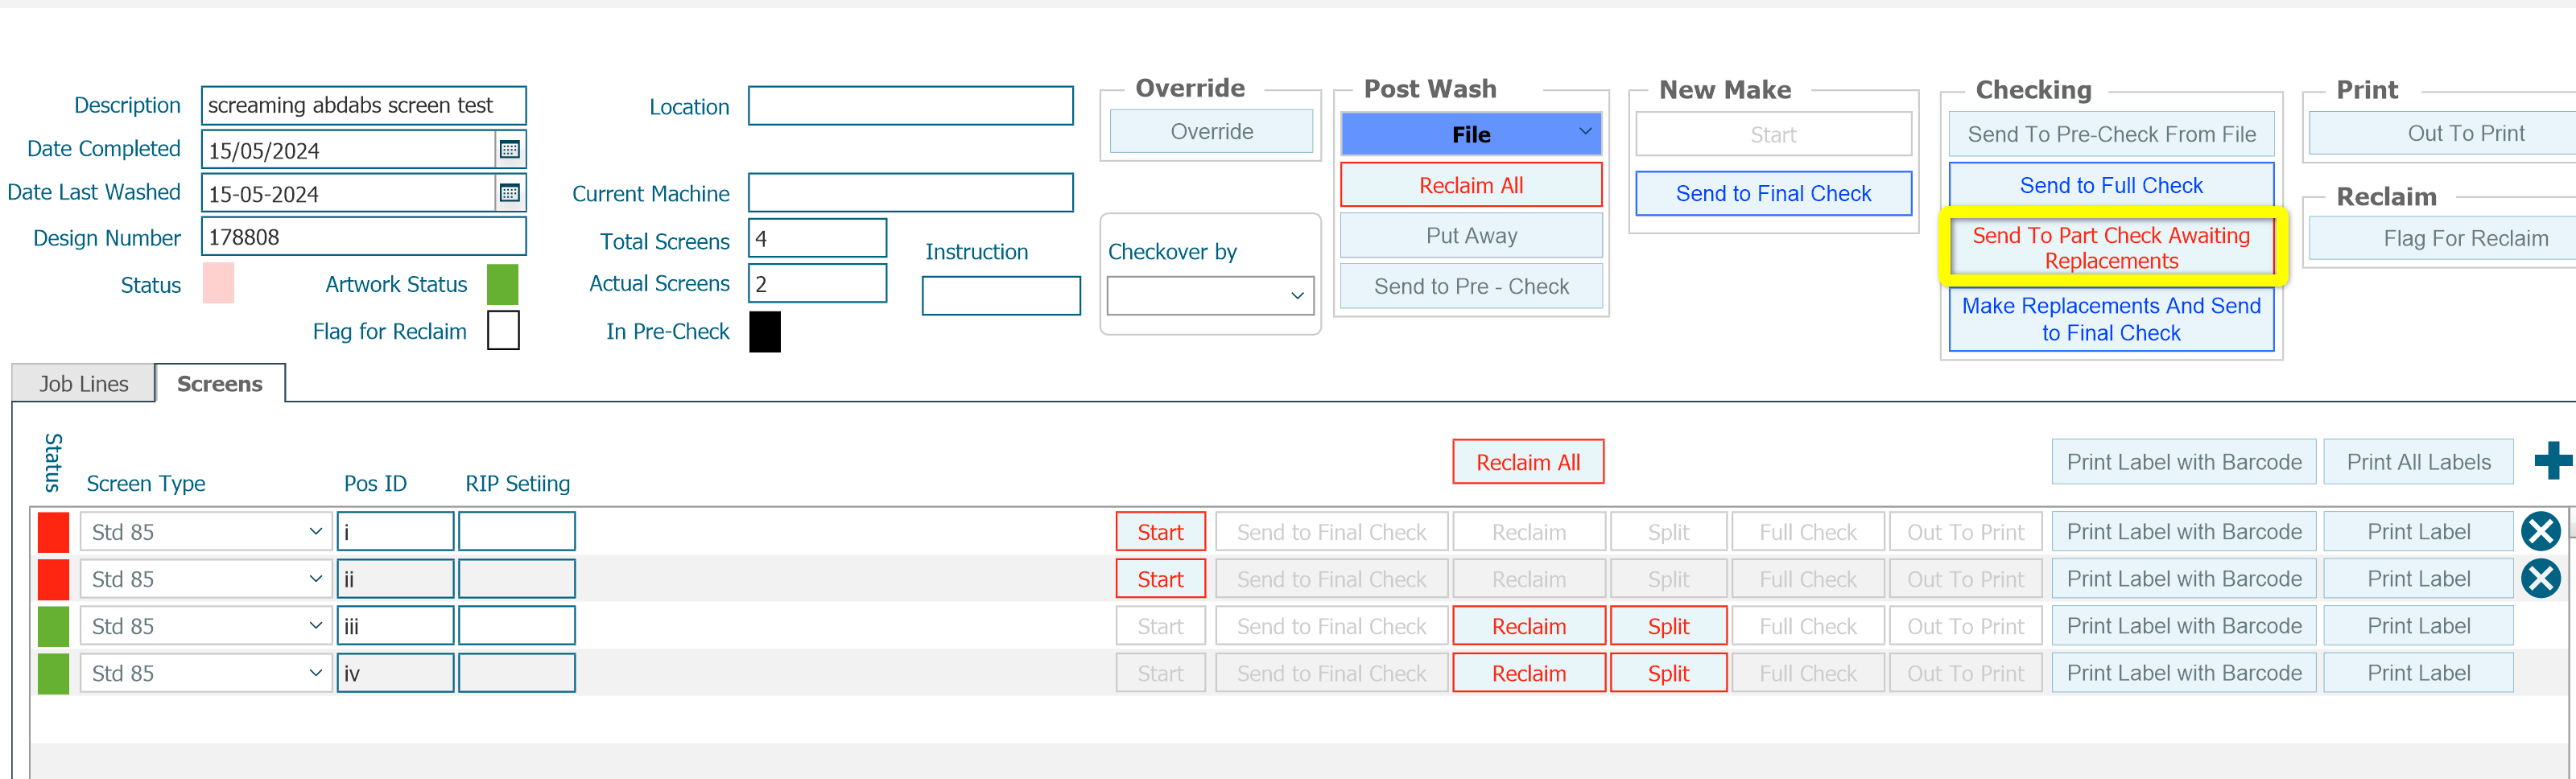Click Print Label for row i

pos(2418,531)
